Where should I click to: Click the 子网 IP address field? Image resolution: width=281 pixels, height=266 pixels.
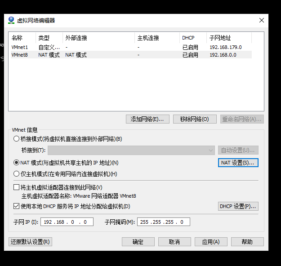tap(67, 222)
